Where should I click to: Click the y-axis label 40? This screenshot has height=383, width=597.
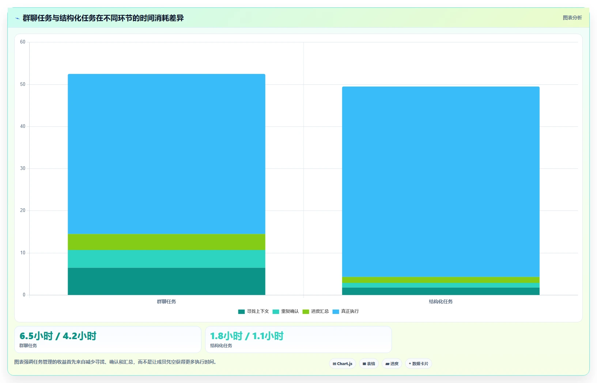23,126
